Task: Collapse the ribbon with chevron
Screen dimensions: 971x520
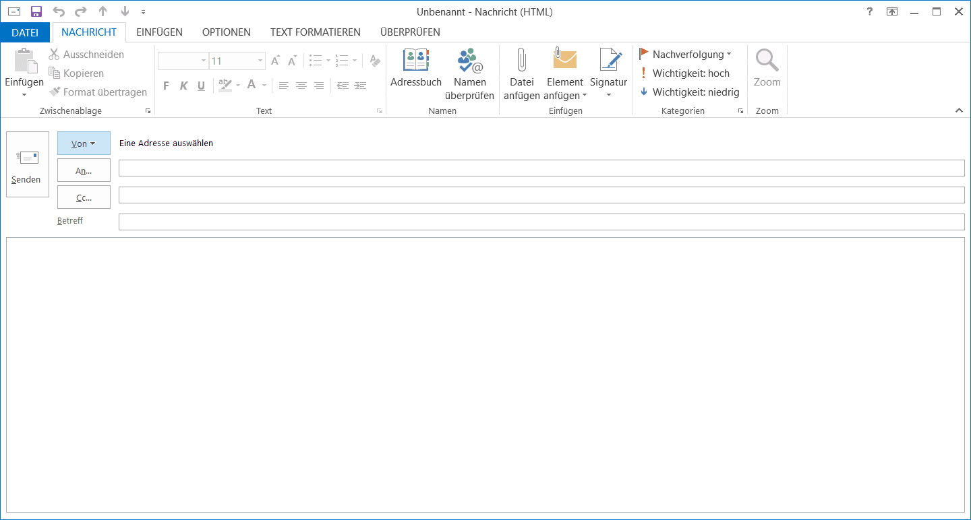Action: coord(959,110)
